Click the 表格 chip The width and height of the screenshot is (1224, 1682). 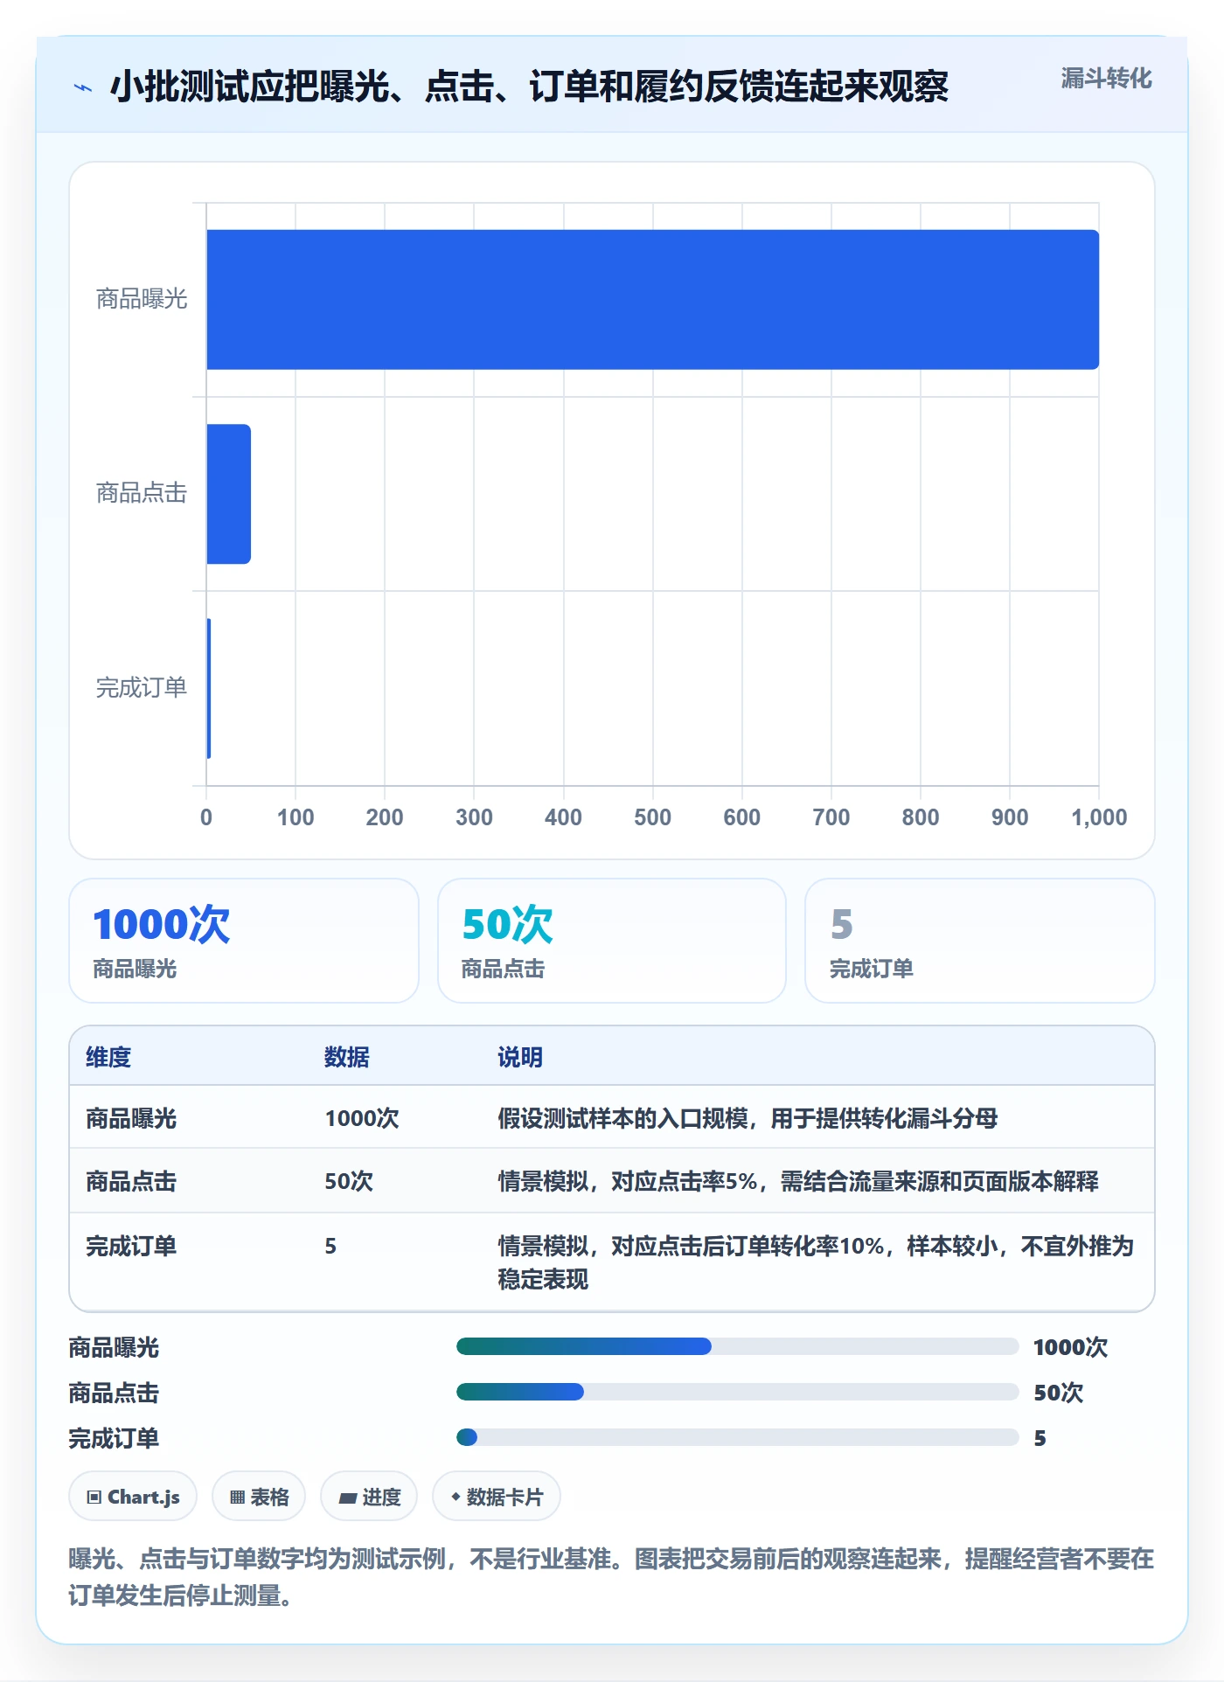pyautogui.click(x=259, y=1497)
